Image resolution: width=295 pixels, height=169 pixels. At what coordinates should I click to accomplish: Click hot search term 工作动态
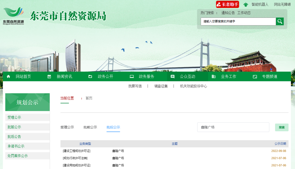point(244,13)
